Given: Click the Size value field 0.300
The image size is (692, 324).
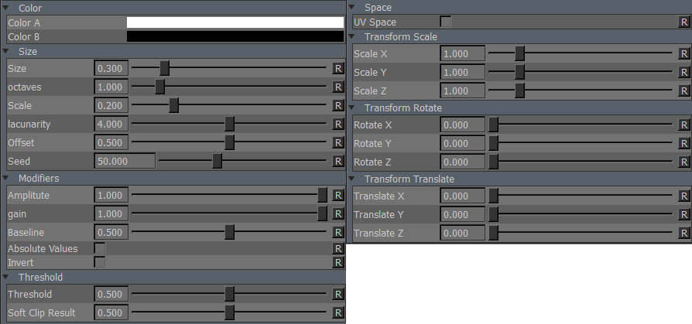Looking at the screenshot, I should (x=111, y=68).
